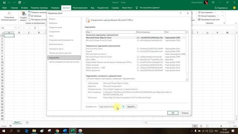The width and height of the screenshot is (238, 134).
Task: Sort add-ins by the Расположение column header
Action: 151,32
